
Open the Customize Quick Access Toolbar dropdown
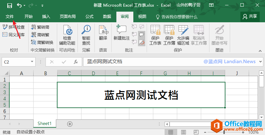[x=42, y=6]
